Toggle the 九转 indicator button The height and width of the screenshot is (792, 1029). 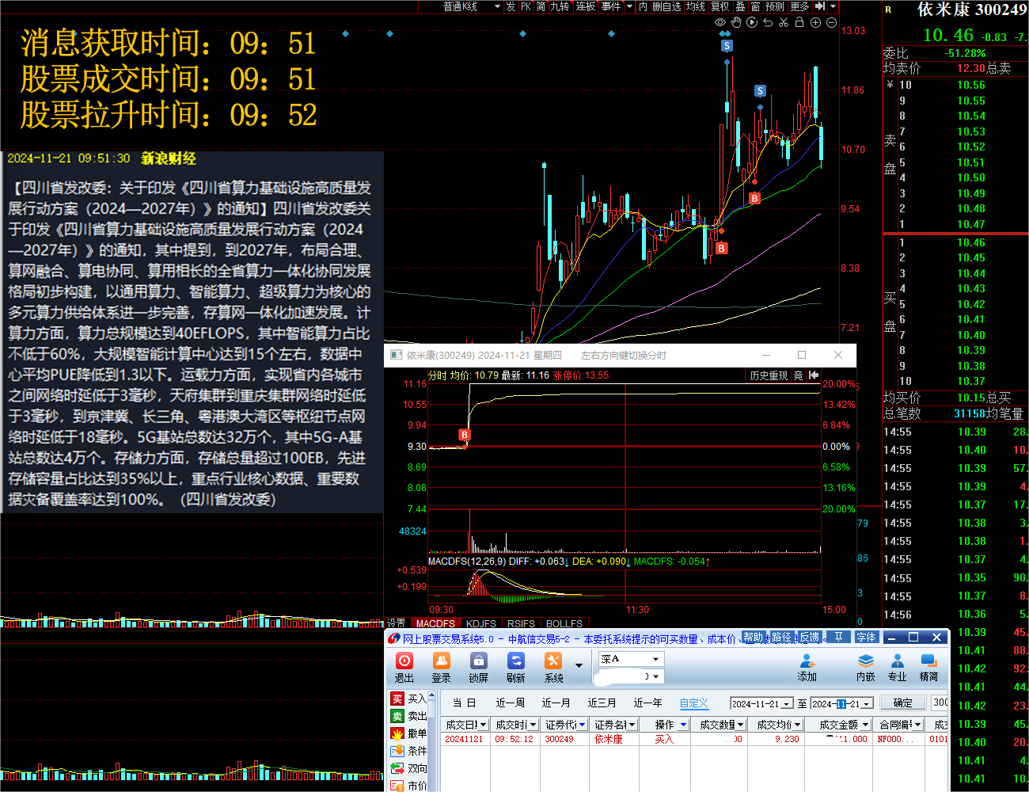click(560, 6)
